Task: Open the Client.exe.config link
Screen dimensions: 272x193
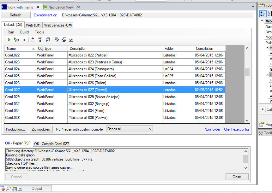Action: coord(236,129)
